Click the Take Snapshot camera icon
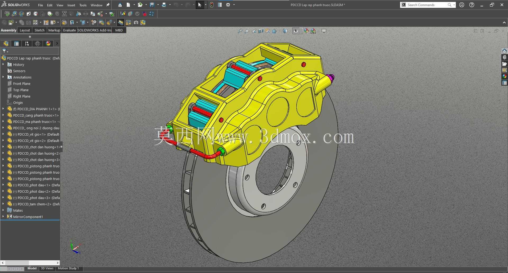508x273 pixels. (x=136, y=22)
